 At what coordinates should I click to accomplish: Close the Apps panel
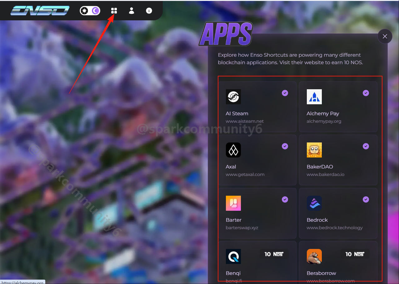(385, 36)
